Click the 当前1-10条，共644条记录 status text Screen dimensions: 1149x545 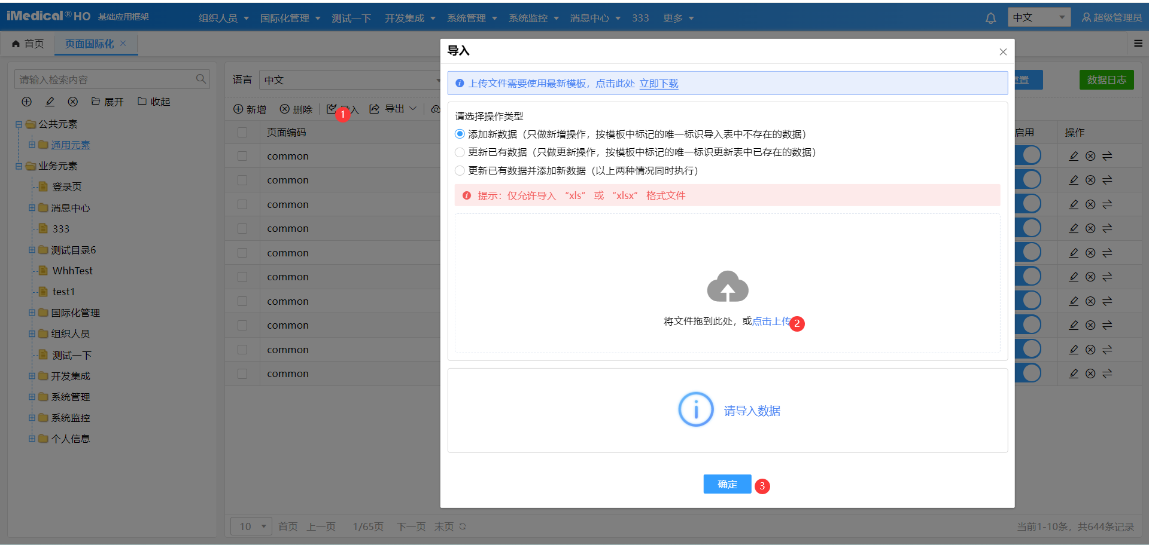click(x=1075, y=526)
